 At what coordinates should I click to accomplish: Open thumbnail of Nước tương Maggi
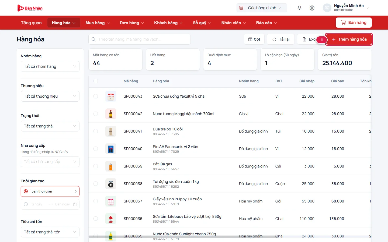[x=111, y=114]
